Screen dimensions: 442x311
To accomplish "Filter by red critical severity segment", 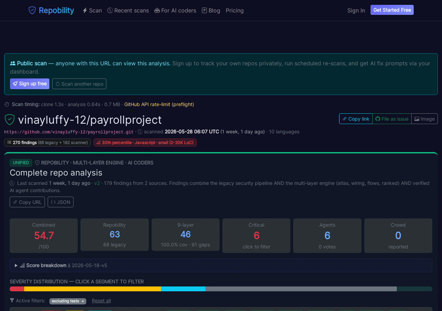I will tap(17, 289).
